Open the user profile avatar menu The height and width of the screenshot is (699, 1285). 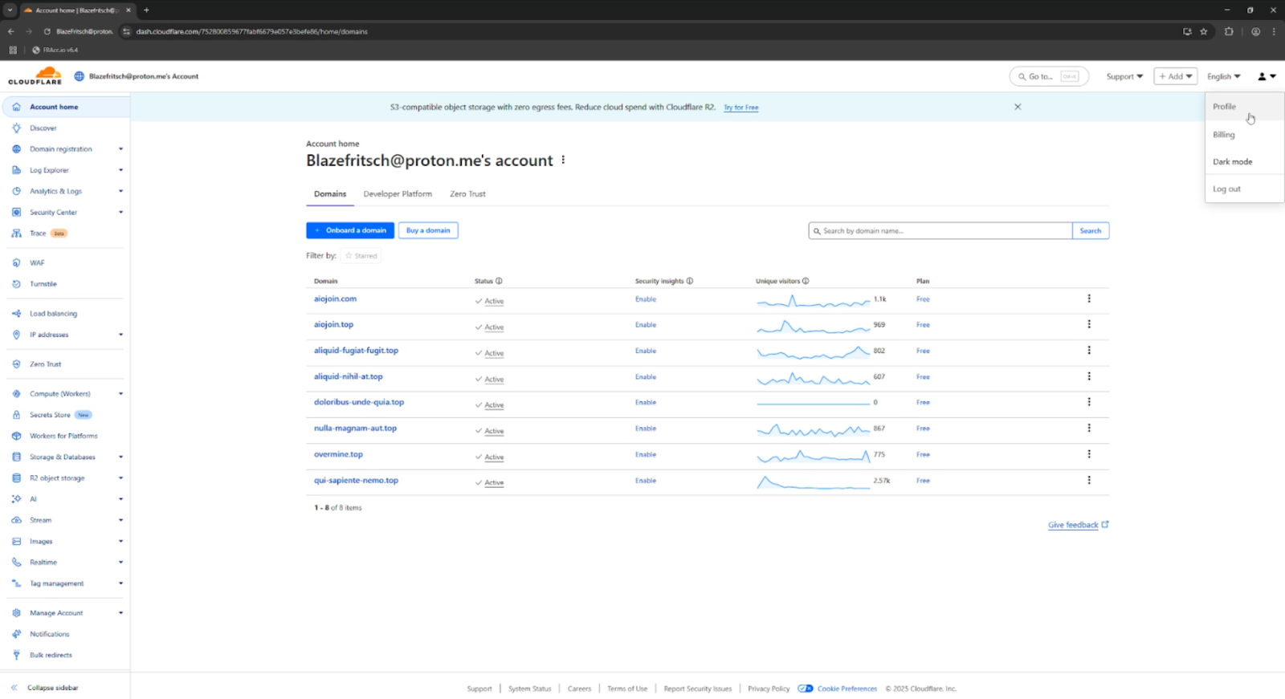point(1267,76)
